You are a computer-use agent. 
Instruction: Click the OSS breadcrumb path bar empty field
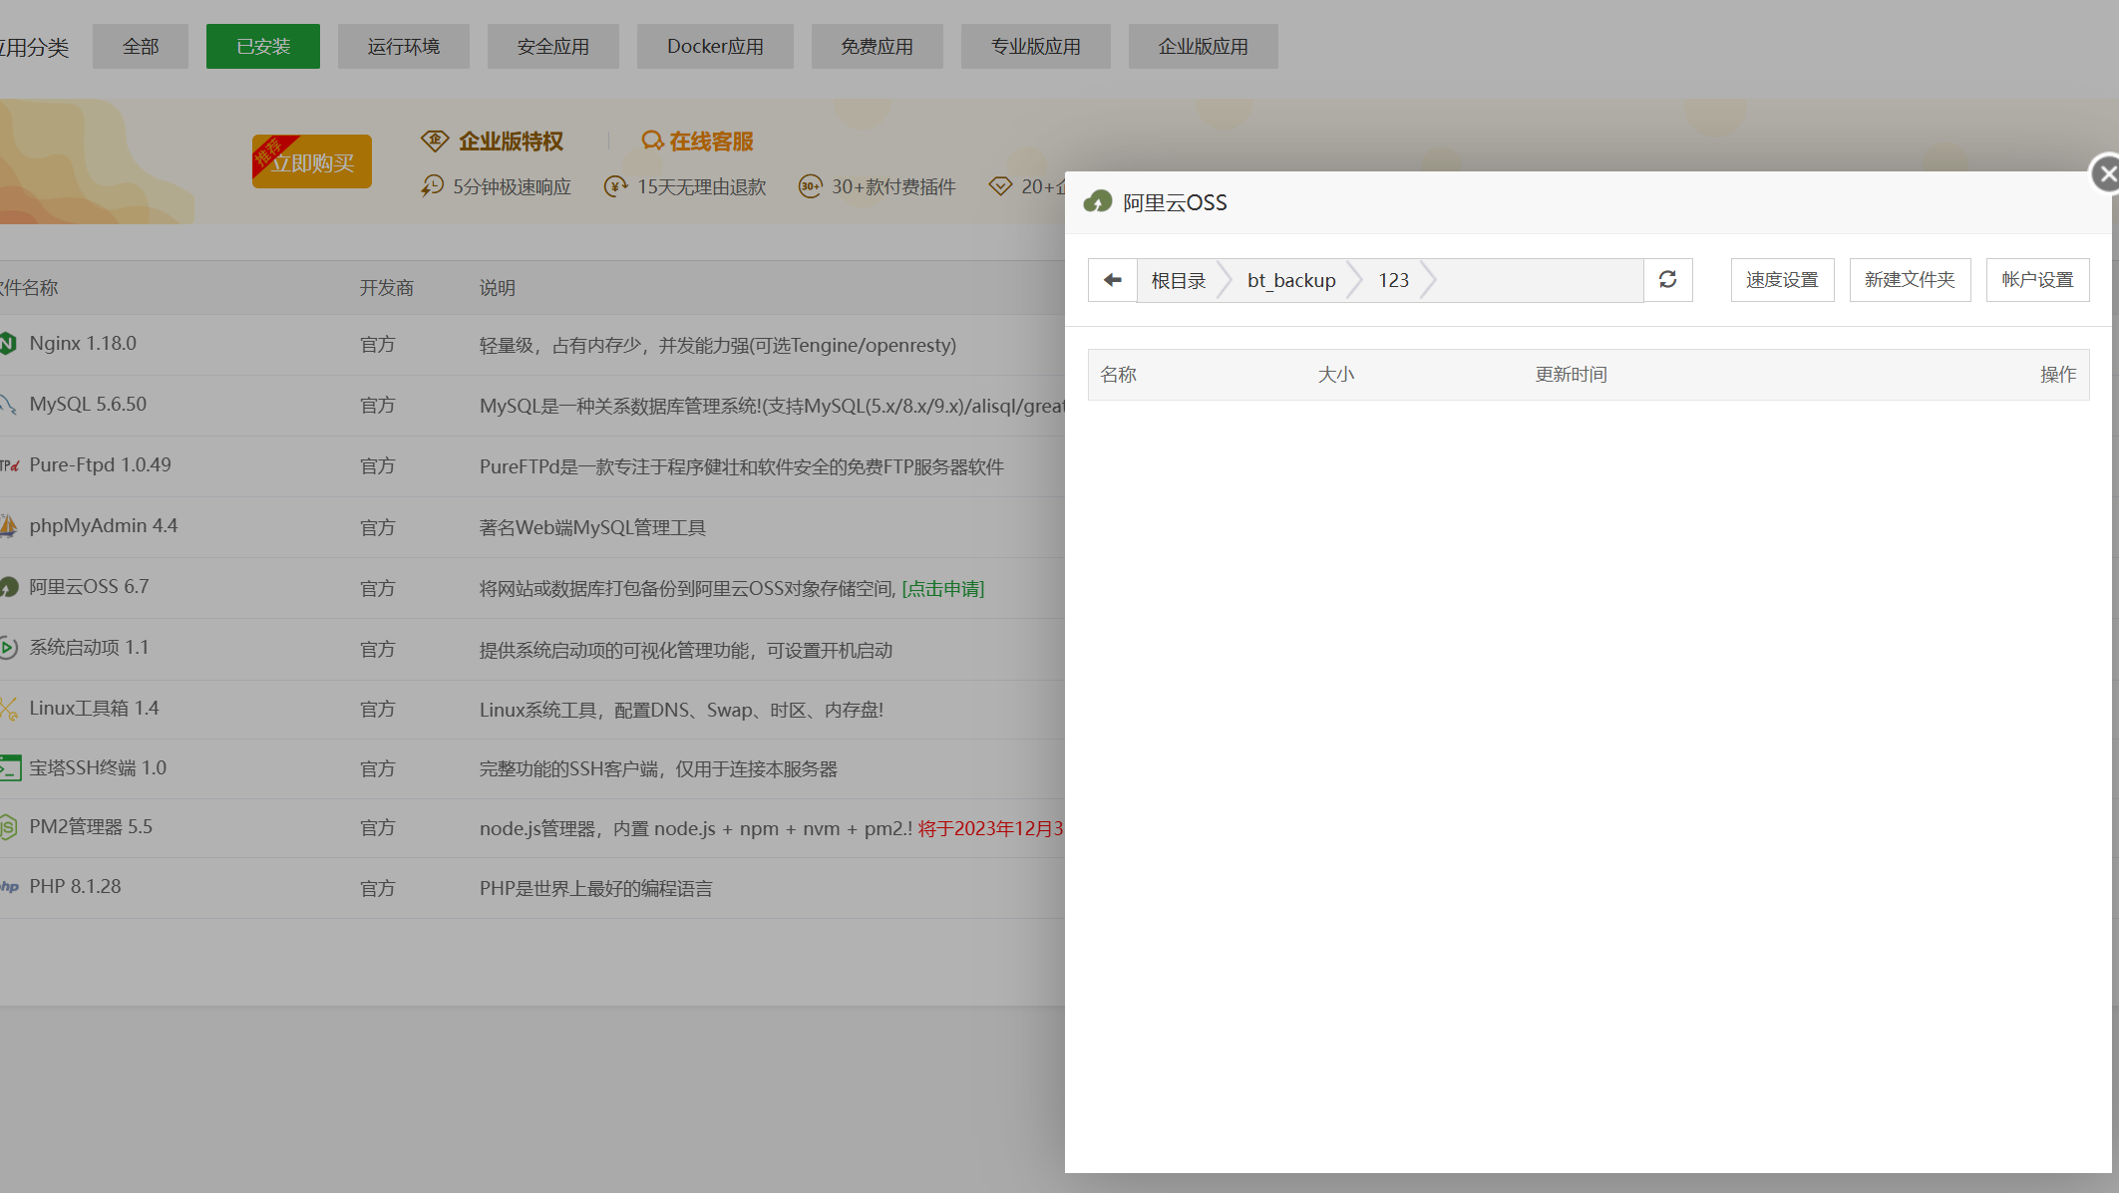[1541, 280]
